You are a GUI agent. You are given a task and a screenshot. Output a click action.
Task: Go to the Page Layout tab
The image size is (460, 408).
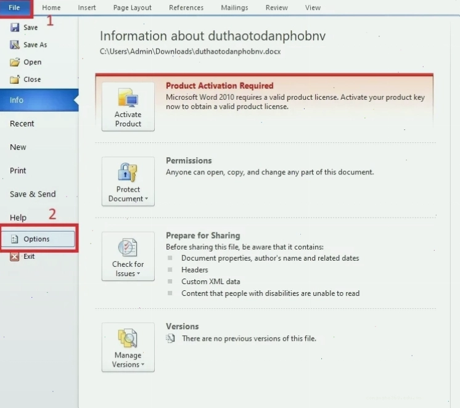(133, 7)
